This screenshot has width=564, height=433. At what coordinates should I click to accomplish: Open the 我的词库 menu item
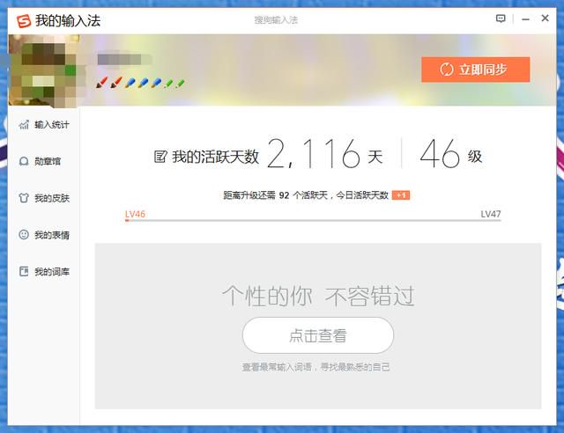pos(44,272)
